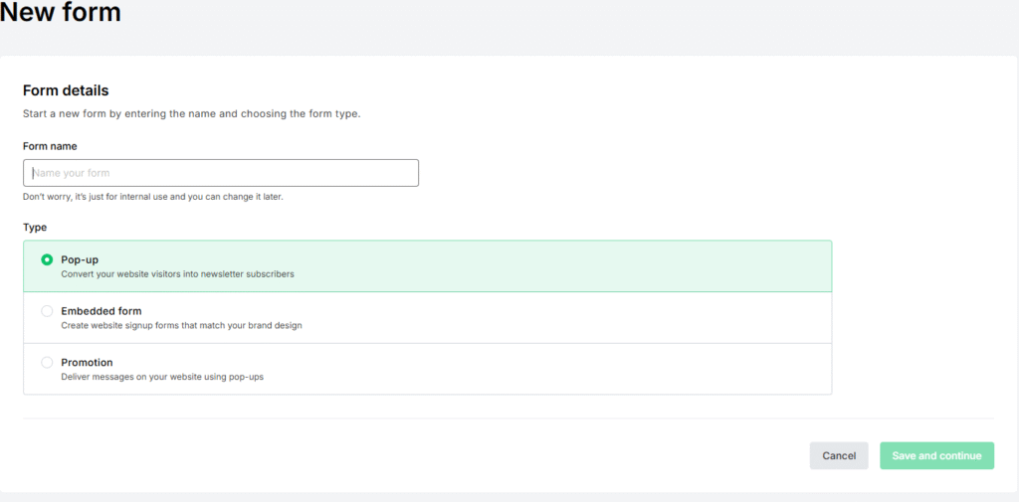Image resolution: width=1019 pixels, height=502 pixels.
Task: Click 'Start a new form' subtitle text
Action: pos(192,114)
